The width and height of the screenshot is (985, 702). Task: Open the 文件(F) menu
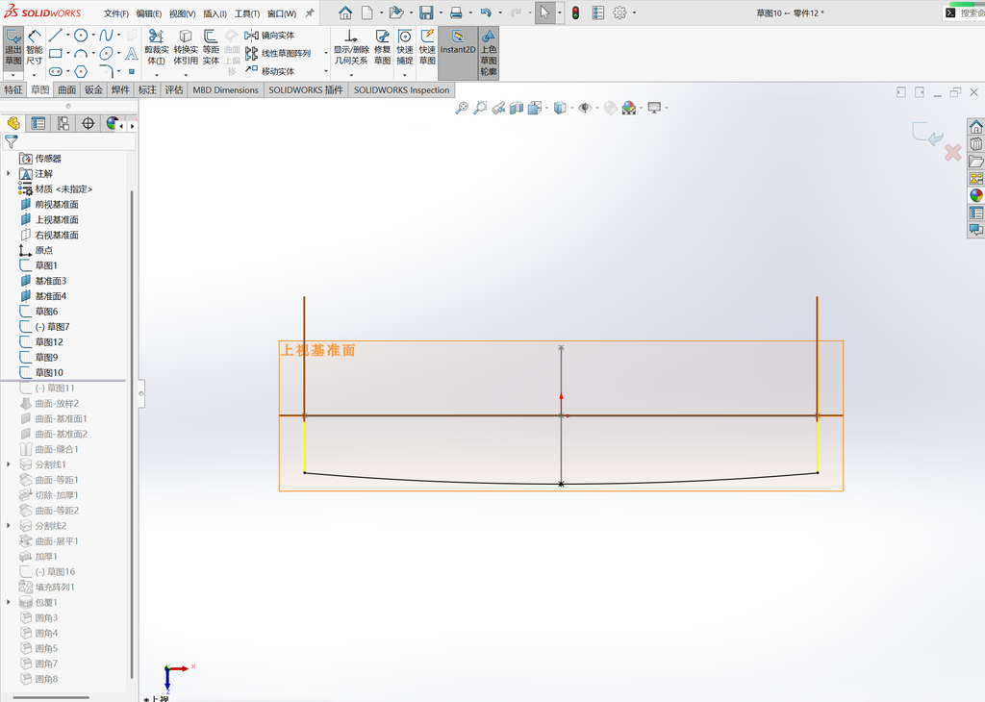(x=116, y=13)
